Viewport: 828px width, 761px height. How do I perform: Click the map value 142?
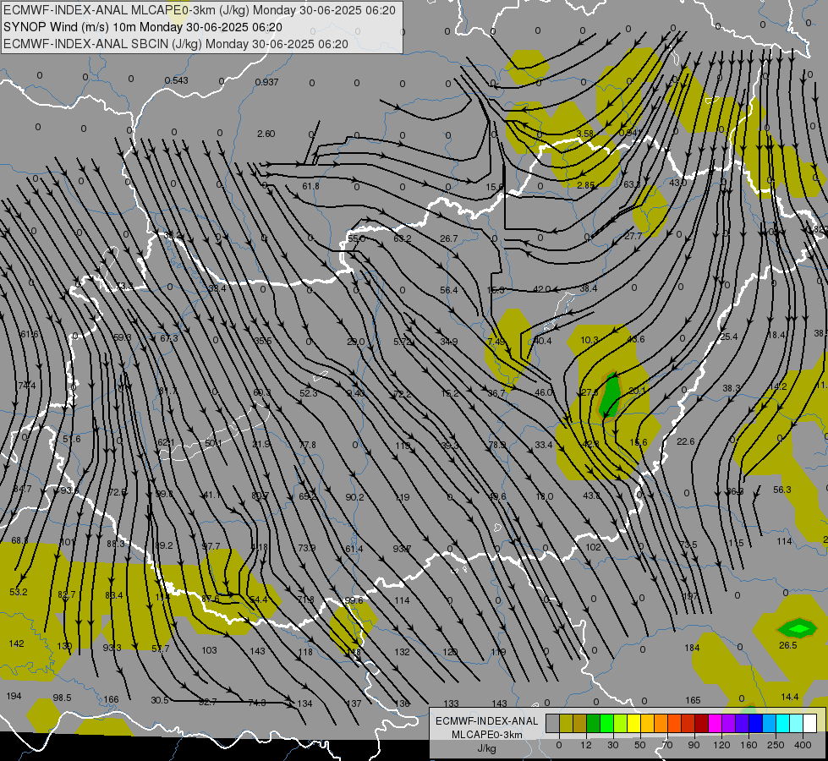(16, 643)
